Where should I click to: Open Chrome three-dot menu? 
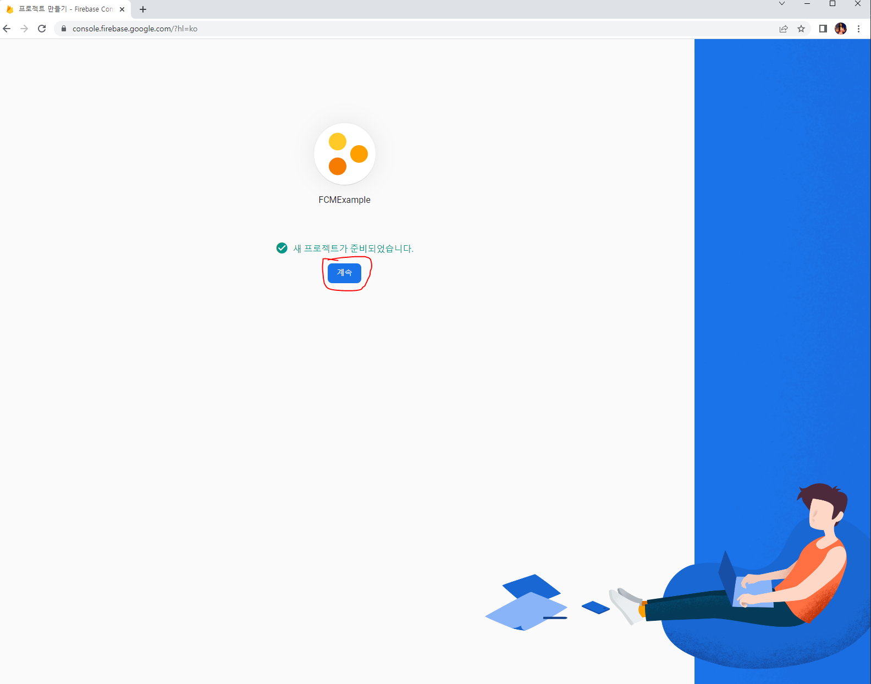(858, 29)
